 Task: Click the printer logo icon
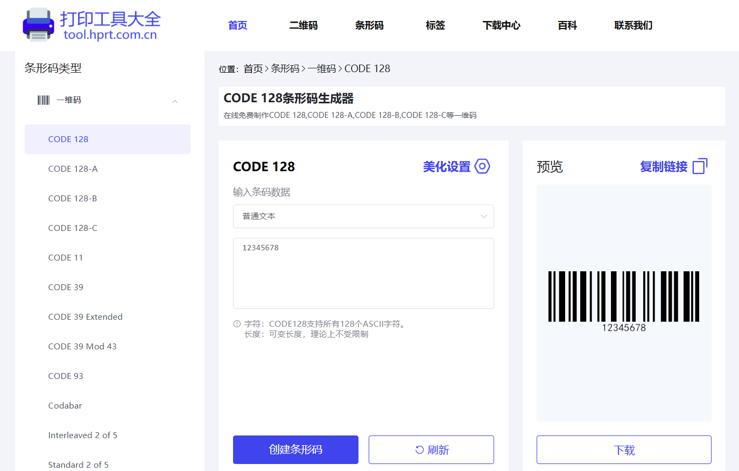[x=38, y=25]
